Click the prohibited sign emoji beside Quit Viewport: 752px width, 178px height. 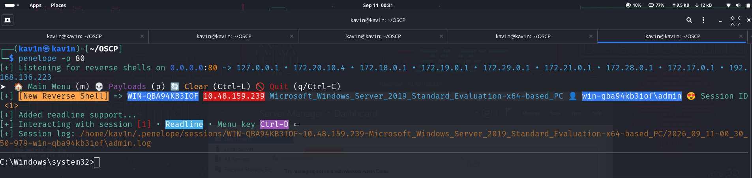[260, 86]
